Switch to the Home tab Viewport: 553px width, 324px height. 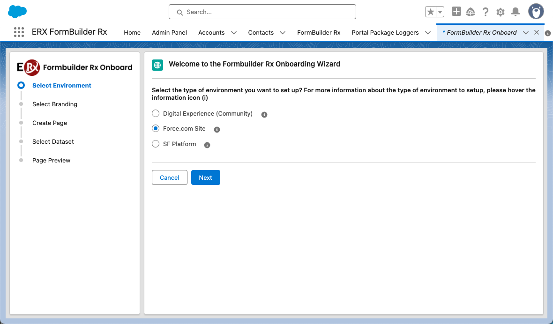point(132,33)
